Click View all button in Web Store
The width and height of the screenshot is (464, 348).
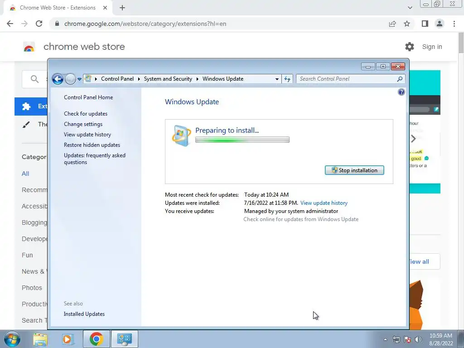tap(425, 261)
